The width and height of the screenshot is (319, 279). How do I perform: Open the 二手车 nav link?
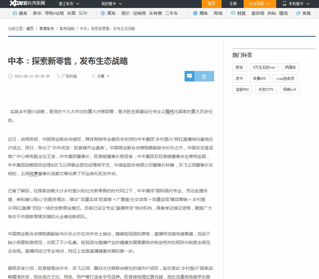click(x=171, y=14)
